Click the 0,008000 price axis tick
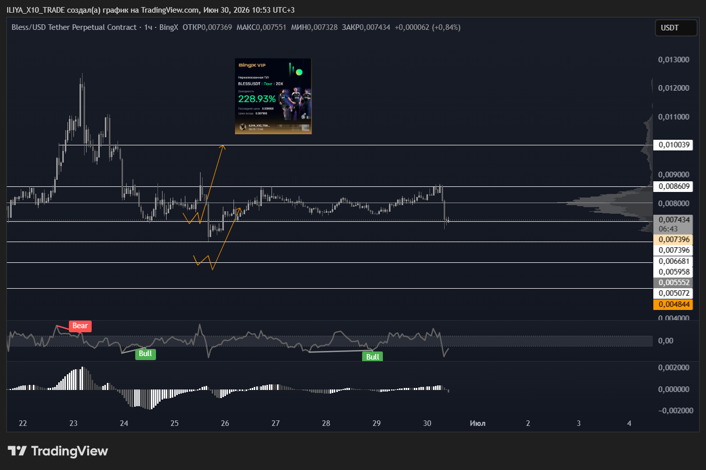Screen dimensions: 706x470 click(x=674, y=204)
